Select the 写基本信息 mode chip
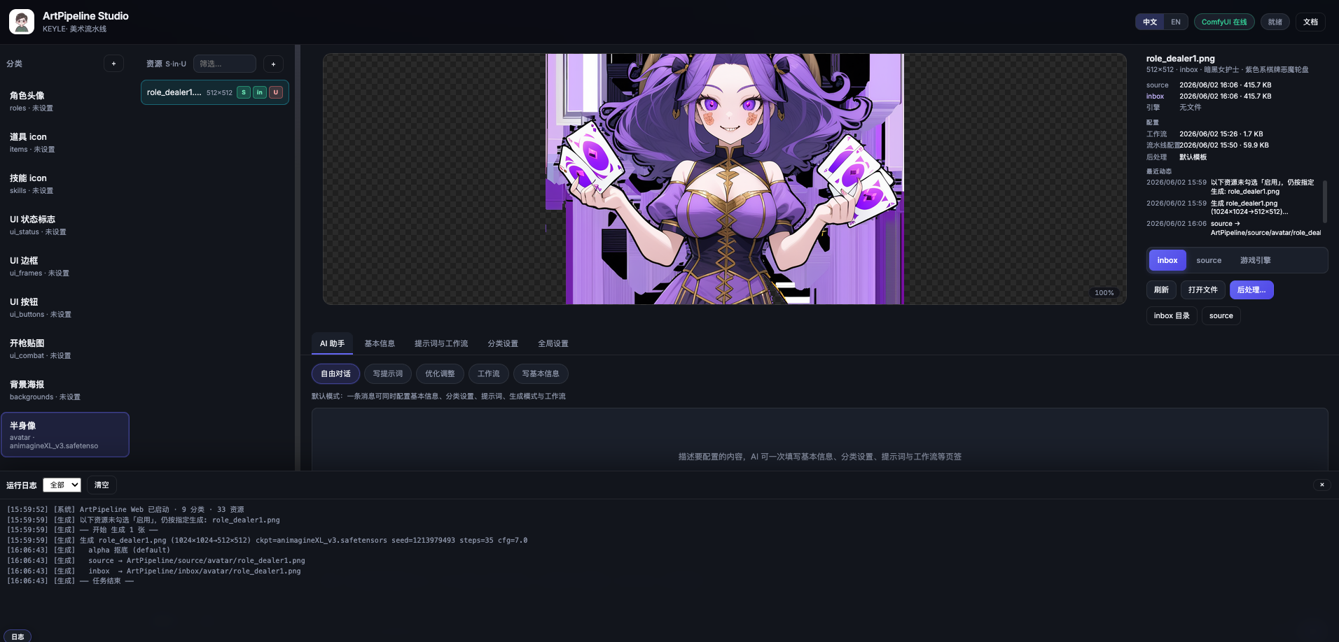 coord(541,373)
